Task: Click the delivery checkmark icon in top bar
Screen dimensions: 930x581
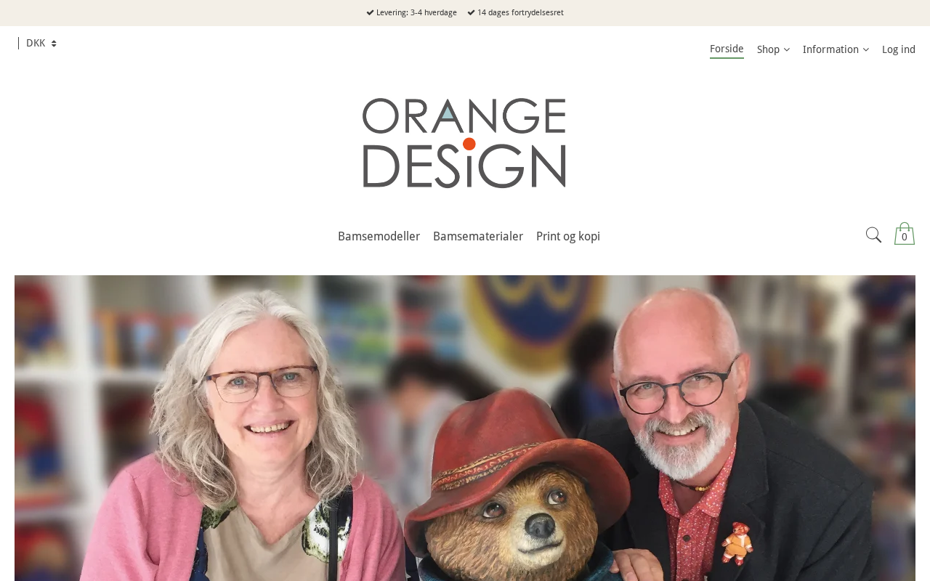Action: click(x=370, y=12)
